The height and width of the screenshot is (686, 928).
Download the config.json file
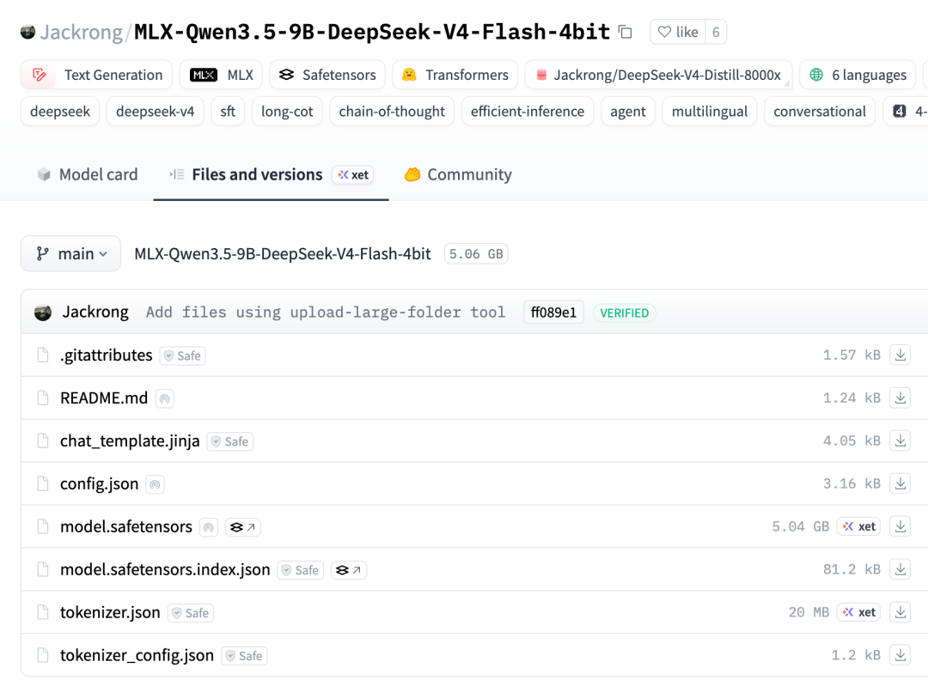pyautogui.click(x=901, y=483)
